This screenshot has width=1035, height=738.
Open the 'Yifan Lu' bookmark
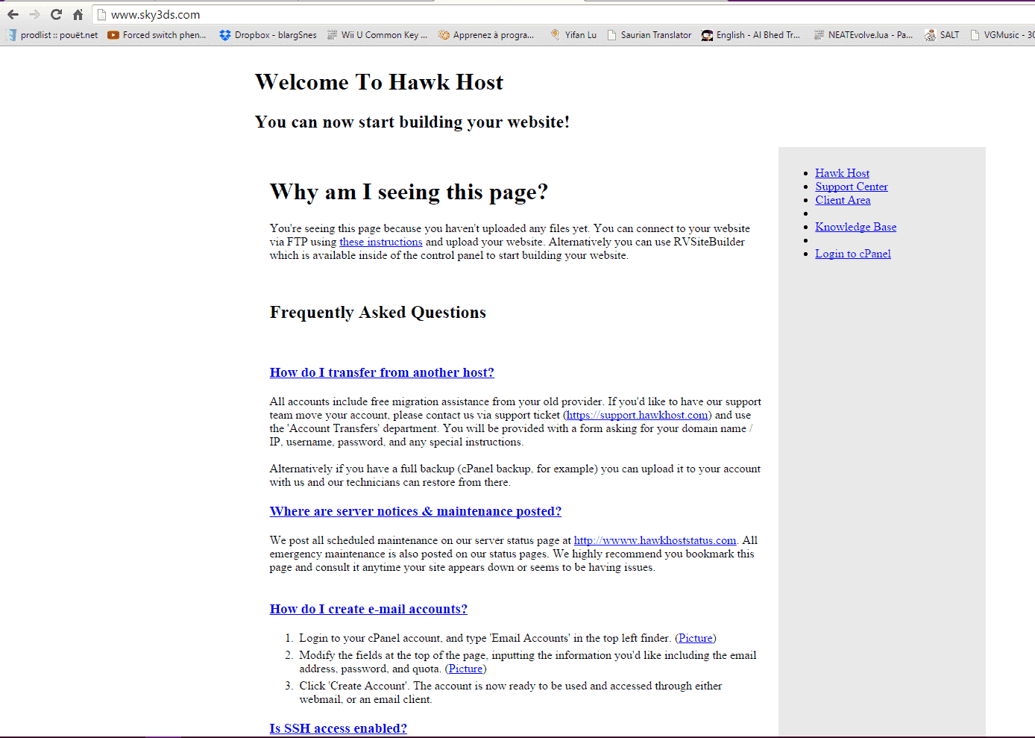pos(573,35)
